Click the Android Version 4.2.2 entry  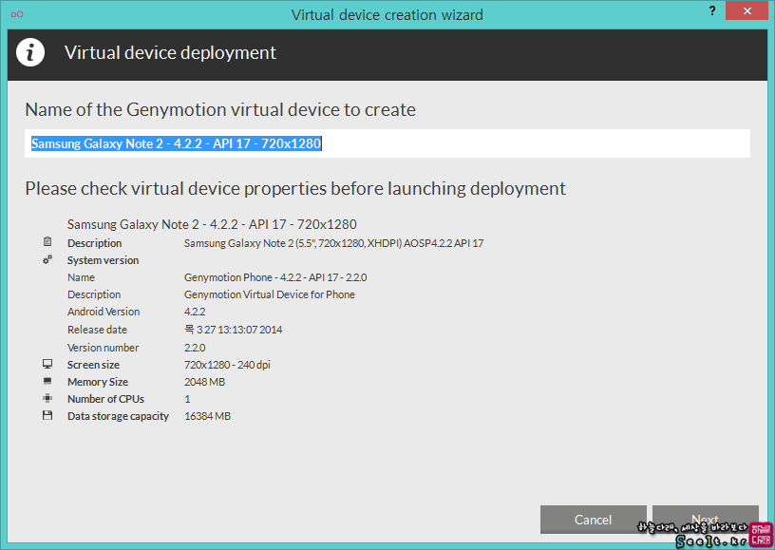point(195,312)
